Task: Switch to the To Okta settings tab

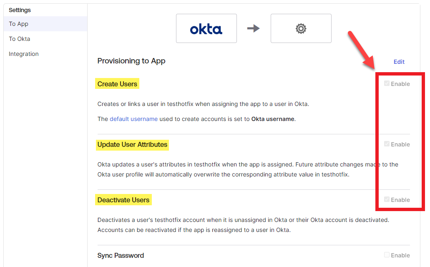Action: 45,39
